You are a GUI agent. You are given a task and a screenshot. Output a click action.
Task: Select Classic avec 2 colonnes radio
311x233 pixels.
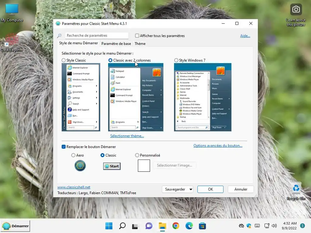tap(111, 60)
